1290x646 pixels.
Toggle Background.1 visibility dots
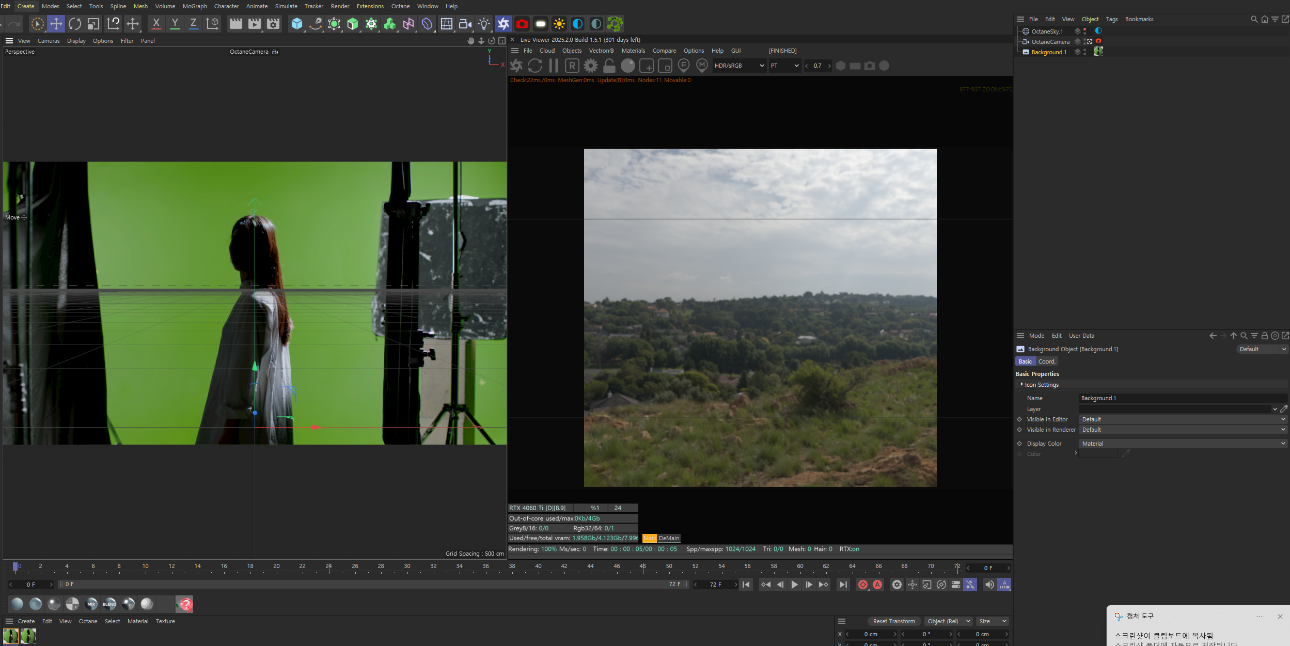1084,52
